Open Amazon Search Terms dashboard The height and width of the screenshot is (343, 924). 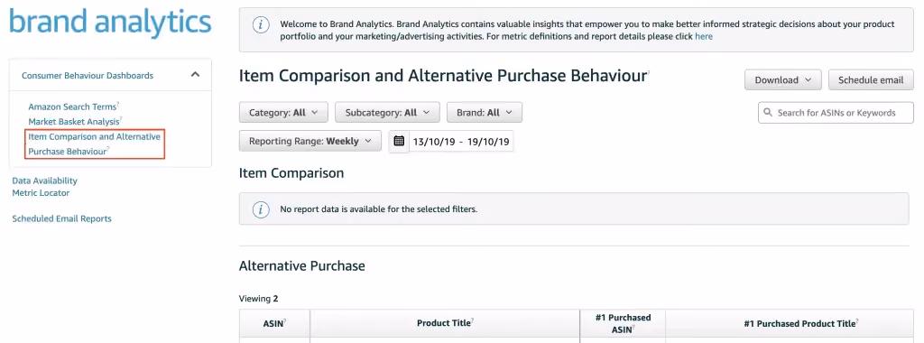click(74, 107)
